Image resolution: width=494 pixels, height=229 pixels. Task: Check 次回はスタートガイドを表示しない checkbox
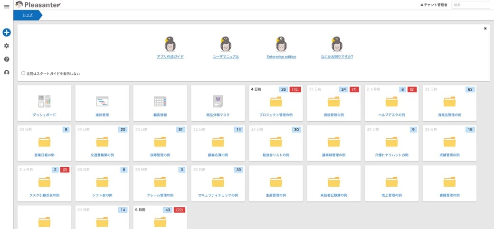[x=23, y=73]
